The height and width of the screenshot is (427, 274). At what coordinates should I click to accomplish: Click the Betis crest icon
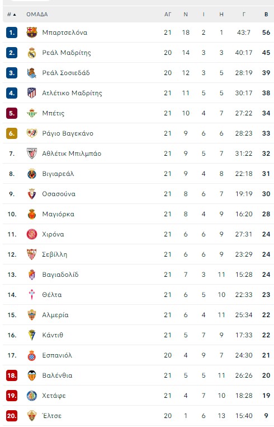[x=32, y=113]
